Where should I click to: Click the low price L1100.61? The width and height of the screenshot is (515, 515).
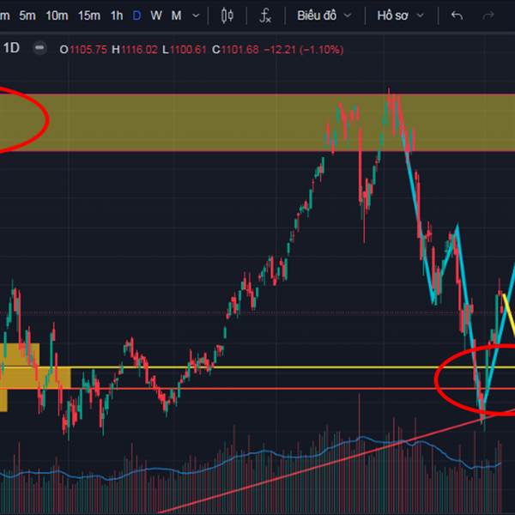(x=185, y=50)
